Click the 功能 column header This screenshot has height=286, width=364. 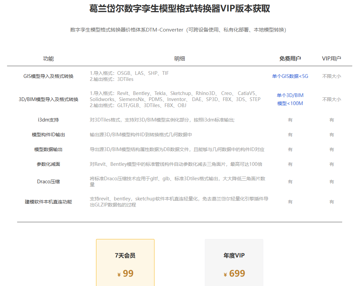point(48,58)
